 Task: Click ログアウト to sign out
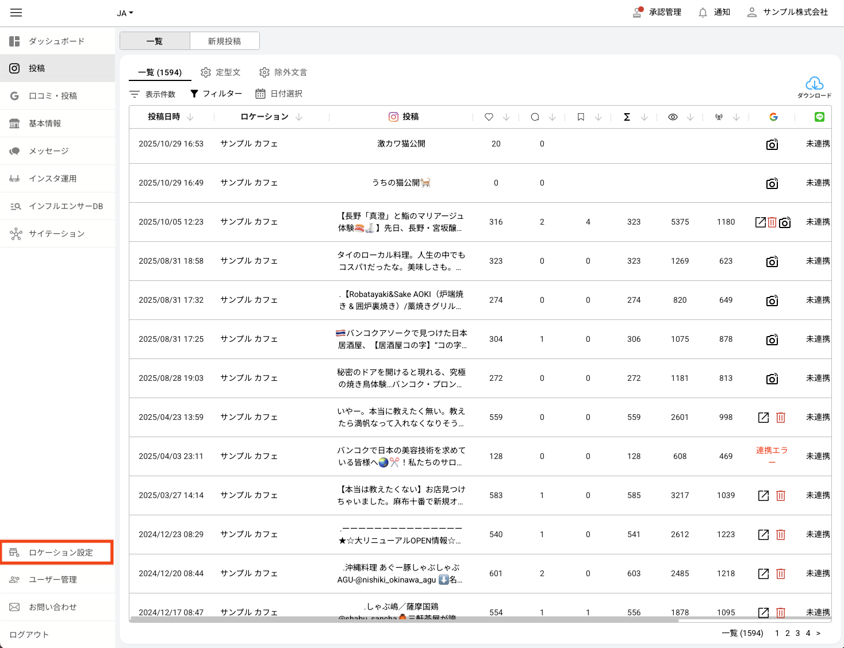[x=29, y=635]
